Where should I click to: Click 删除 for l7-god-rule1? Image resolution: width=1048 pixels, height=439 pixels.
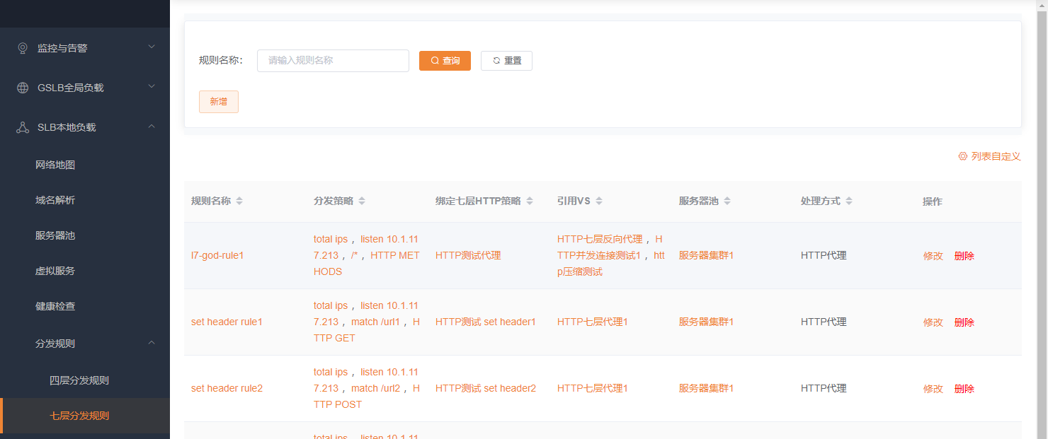[x=964, y=256]
